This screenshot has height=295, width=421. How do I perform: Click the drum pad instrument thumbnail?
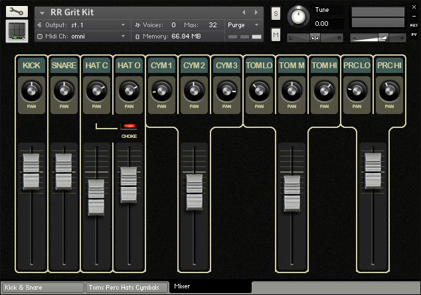click(x=17, y=31)
